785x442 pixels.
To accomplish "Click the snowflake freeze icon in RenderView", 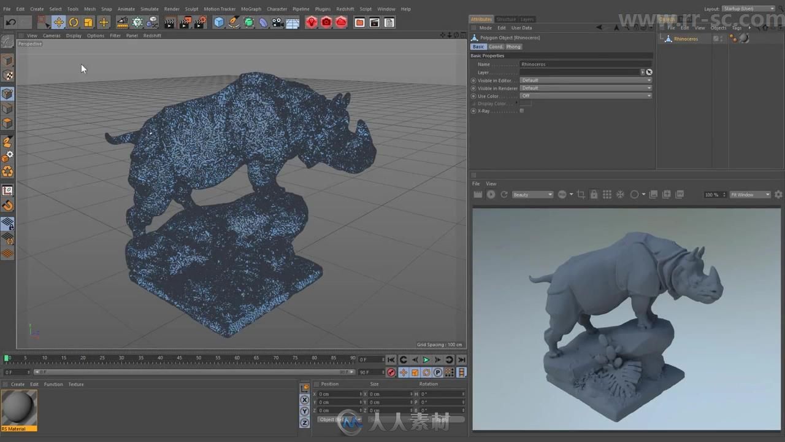I will 620,195.
